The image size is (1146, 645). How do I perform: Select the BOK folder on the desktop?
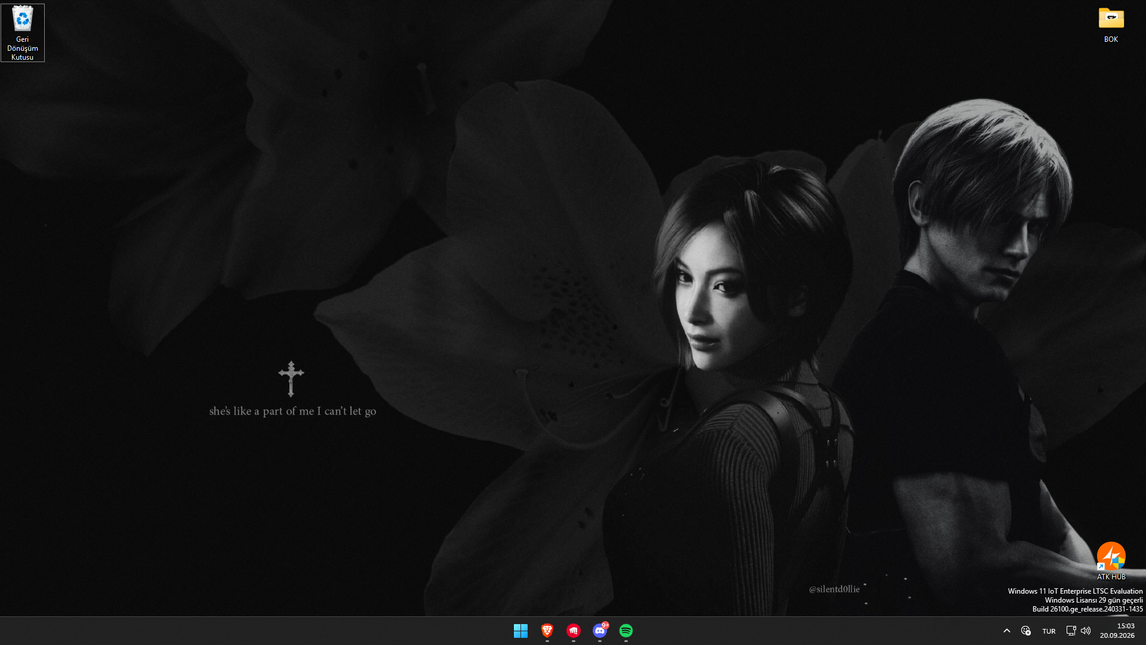1111,25
